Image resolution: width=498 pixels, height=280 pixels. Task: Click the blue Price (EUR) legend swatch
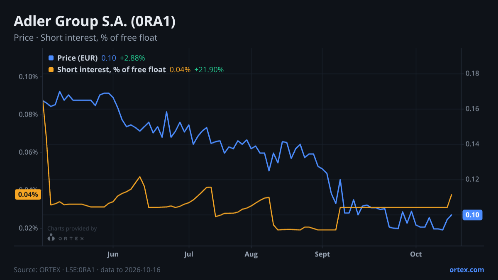[51, 58]
